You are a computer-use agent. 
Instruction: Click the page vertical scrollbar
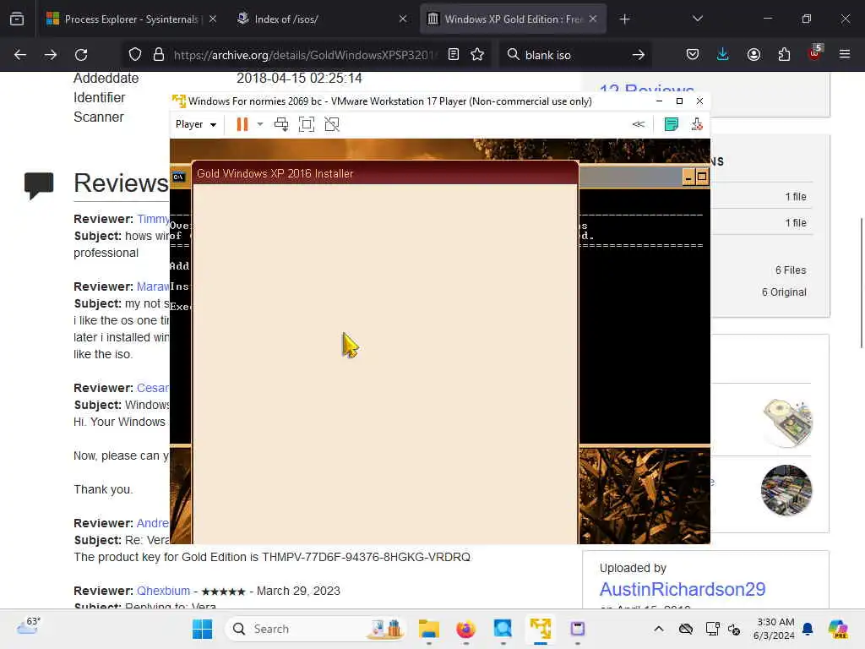(x=861, y=282)
